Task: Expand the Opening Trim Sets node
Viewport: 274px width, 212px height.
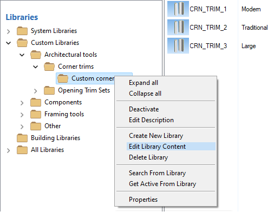Action: [x=35, y=91]
